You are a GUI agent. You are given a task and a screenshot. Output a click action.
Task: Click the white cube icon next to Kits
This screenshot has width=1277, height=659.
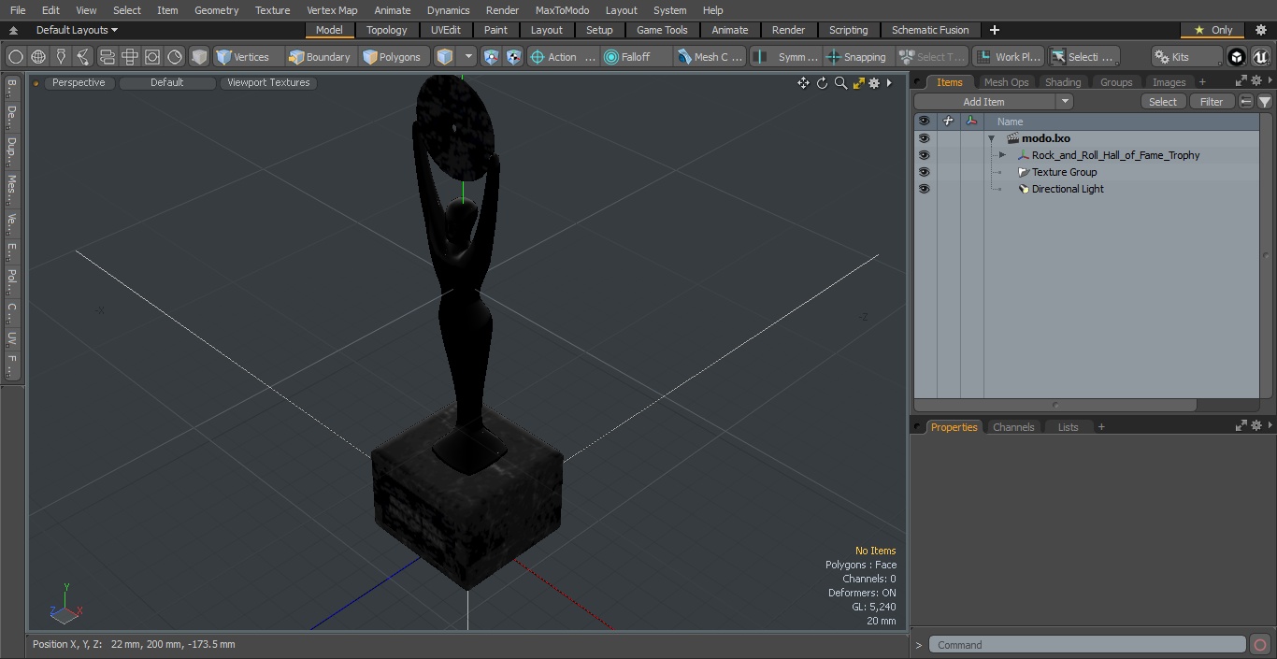1237,57
